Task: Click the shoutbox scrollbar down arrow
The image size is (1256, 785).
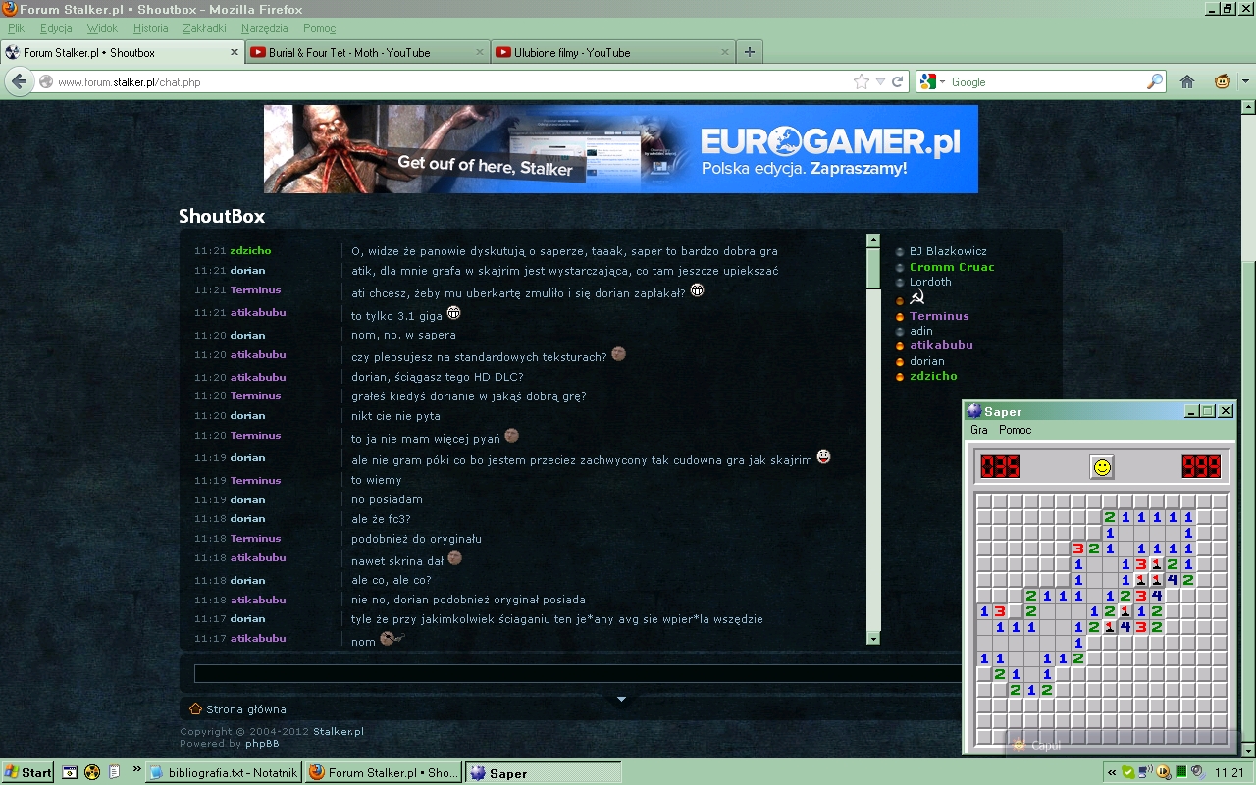Action: 873,638
